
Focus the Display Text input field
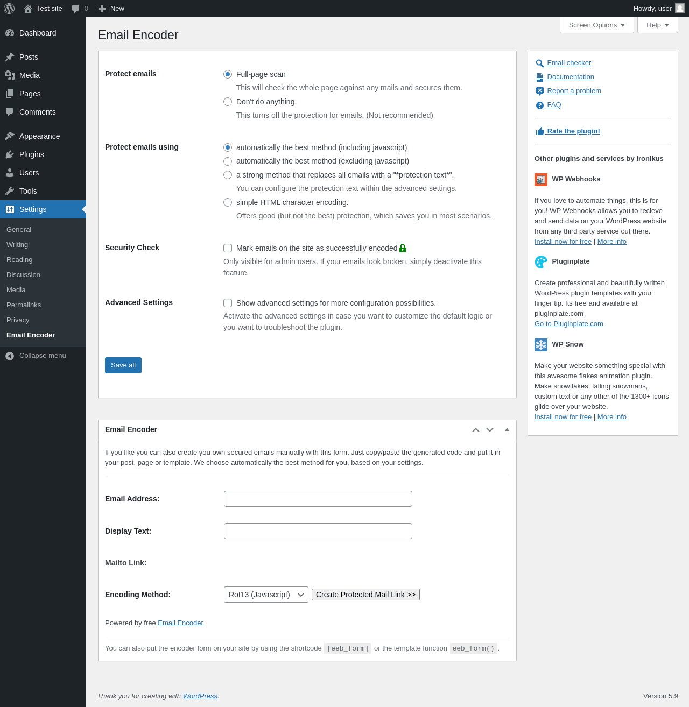pyautogui.click(x=318, y=531)
